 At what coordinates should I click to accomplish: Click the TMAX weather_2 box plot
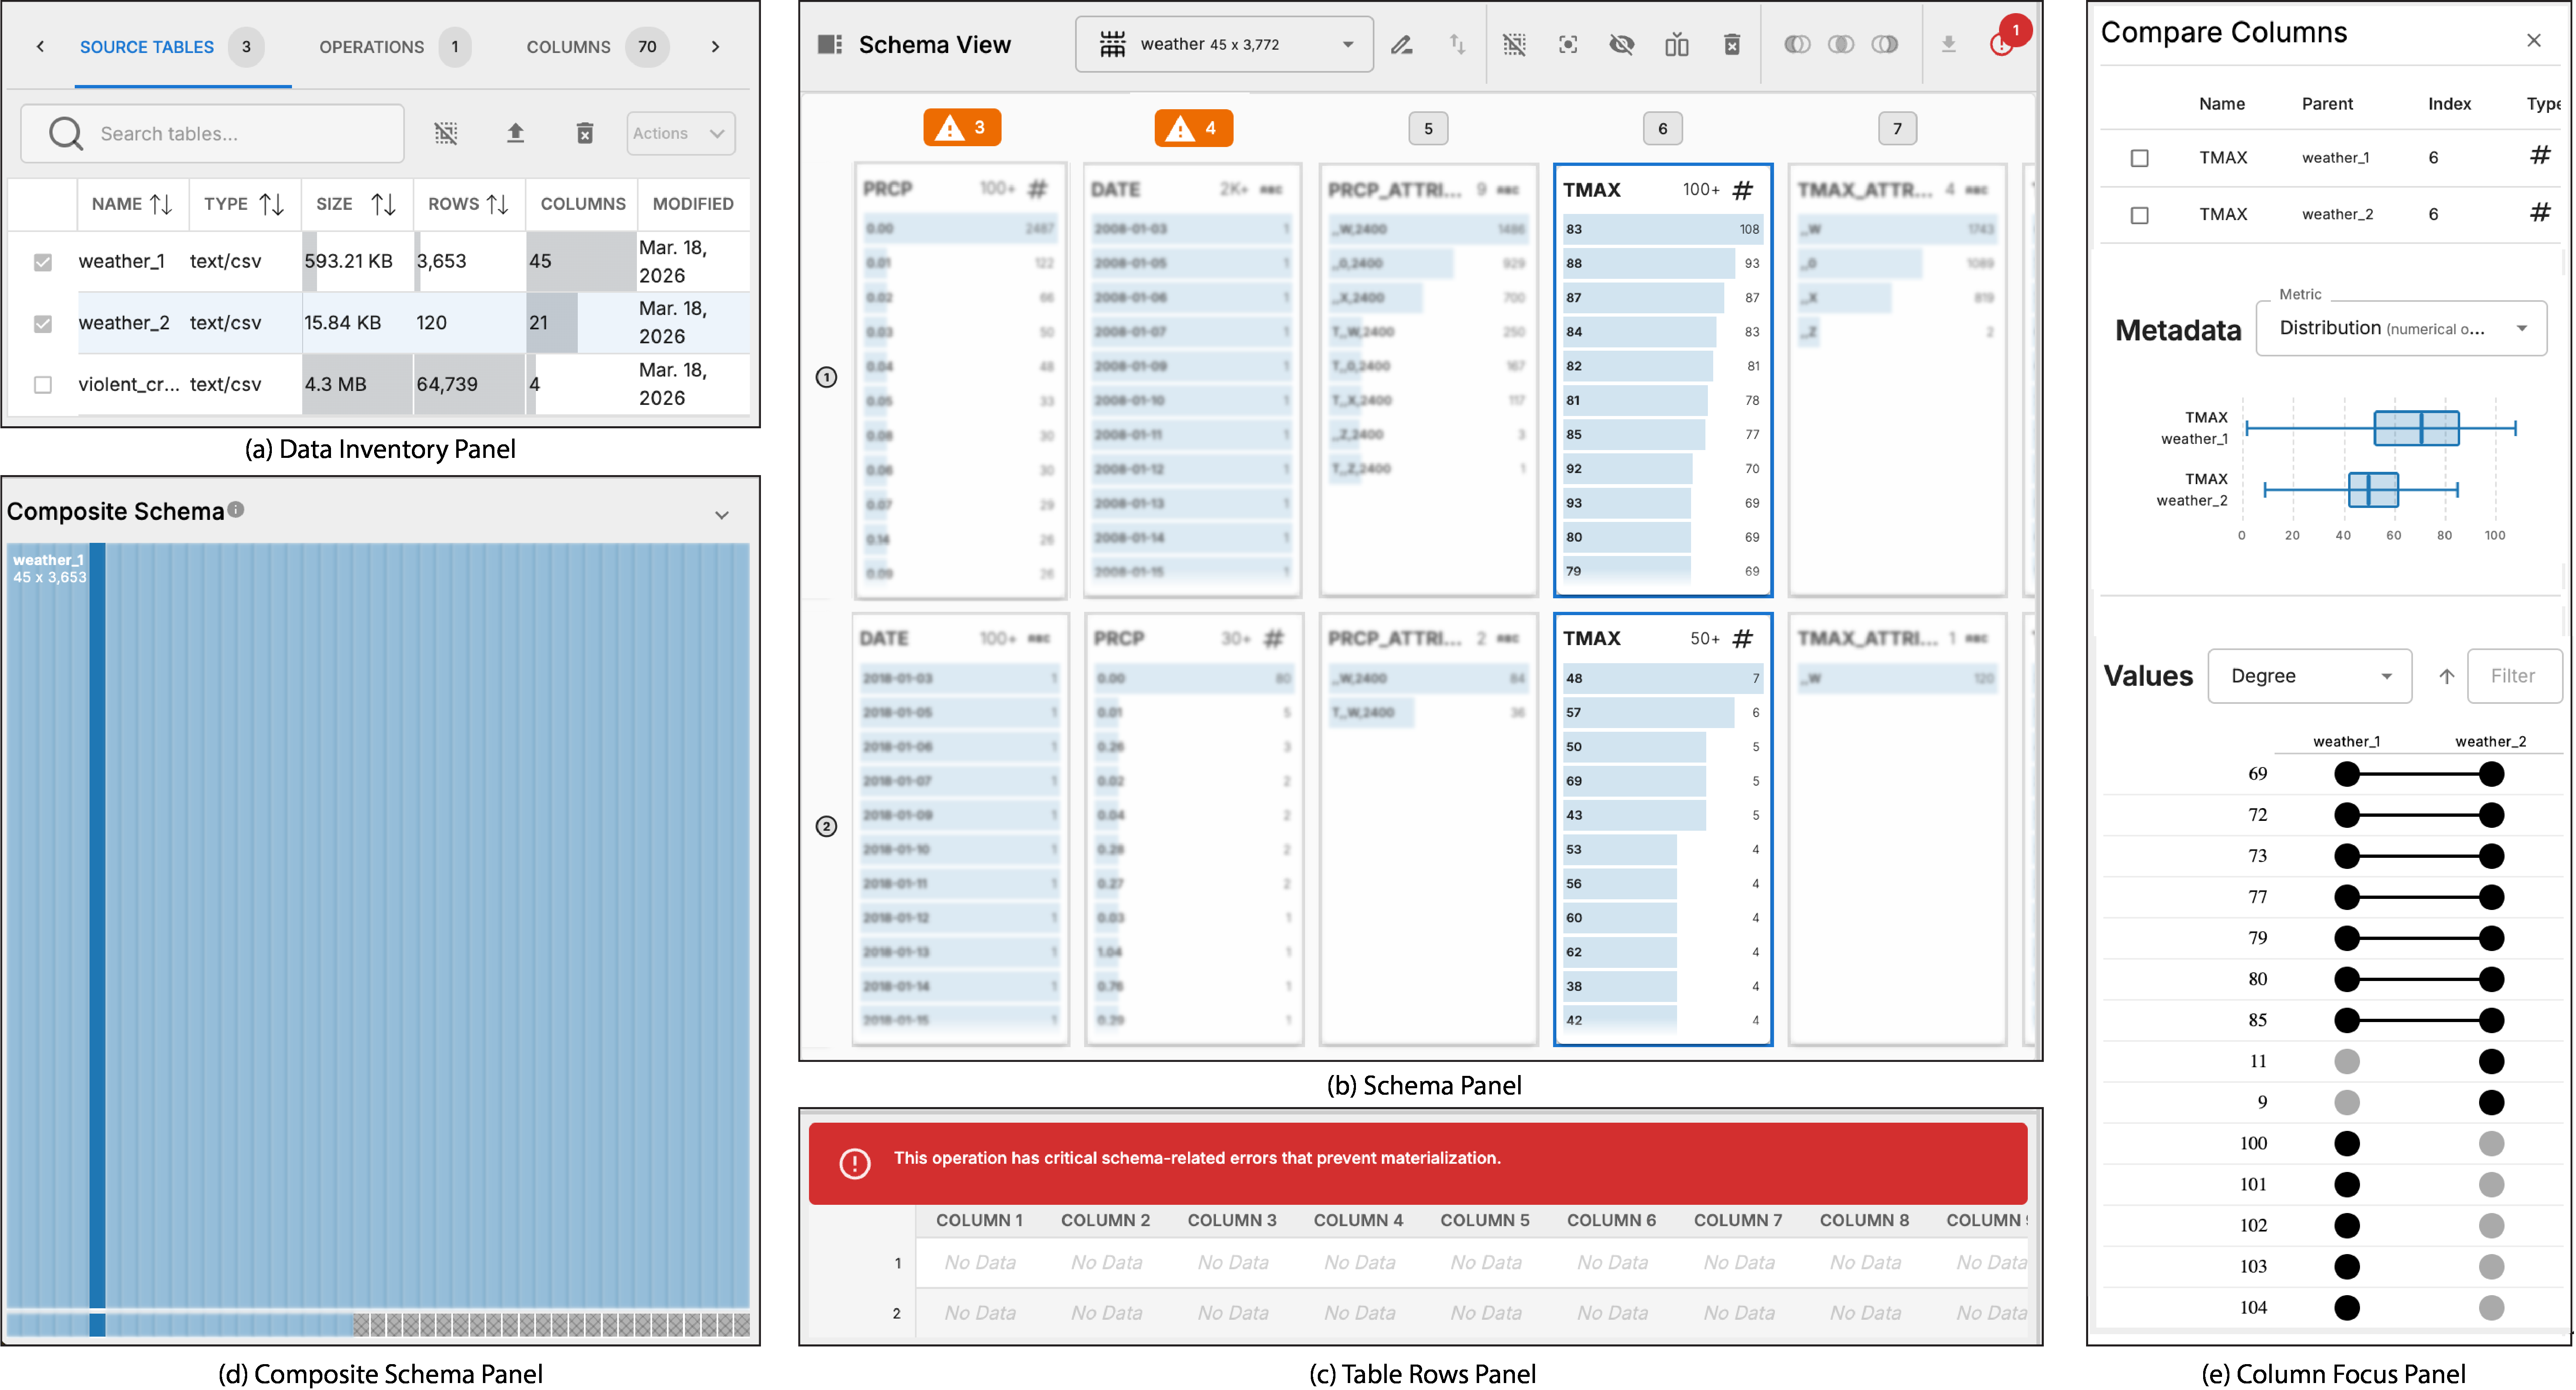[x=2361, y=489]
